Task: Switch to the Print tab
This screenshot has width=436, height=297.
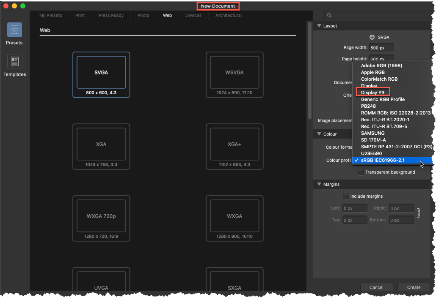Action: (x=80, y=15)
